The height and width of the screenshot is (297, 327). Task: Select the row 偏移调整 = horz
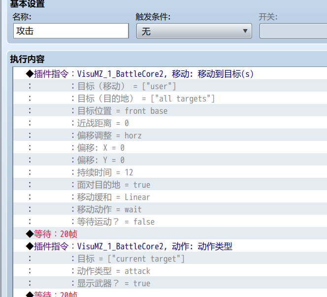[x=170, y=135]
